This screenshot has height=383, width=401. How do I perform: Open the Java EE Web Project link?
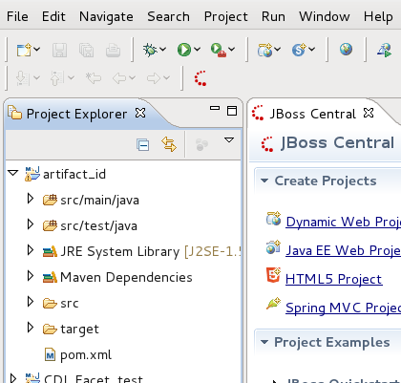(343, 250)
